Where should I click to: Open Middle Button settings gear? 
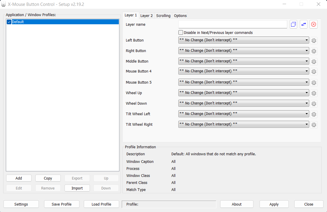tap(314, 62)
